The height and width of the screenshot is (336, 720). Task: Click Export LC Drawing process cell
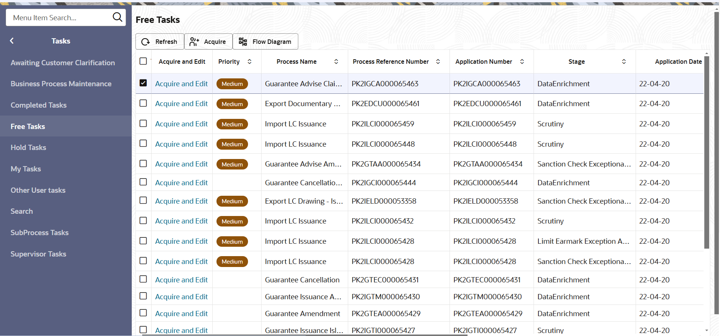point(304,201)
